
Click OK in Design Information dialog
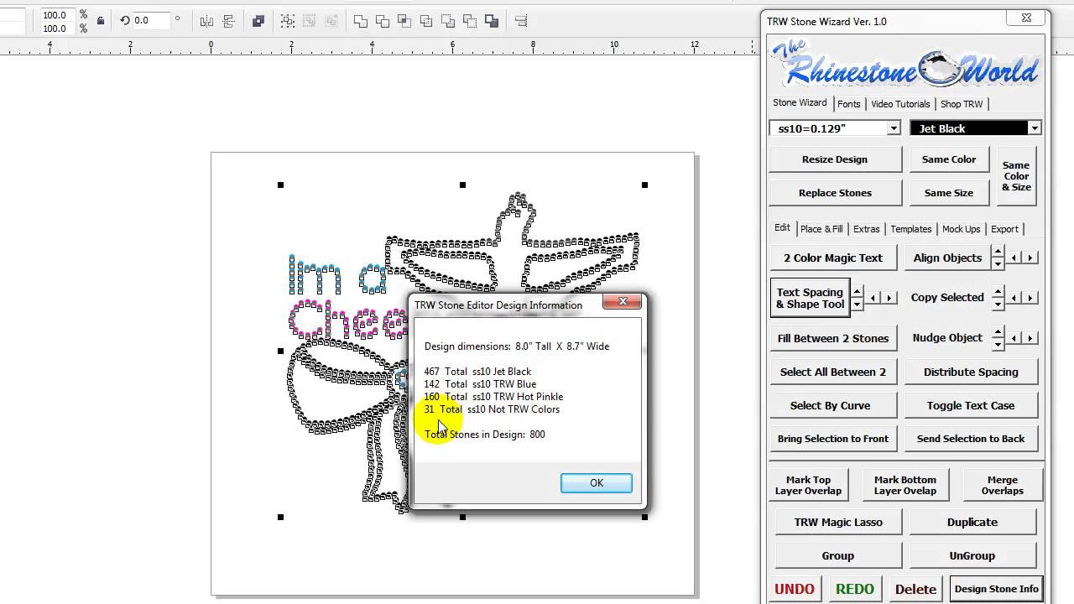(x=597, y=482)
